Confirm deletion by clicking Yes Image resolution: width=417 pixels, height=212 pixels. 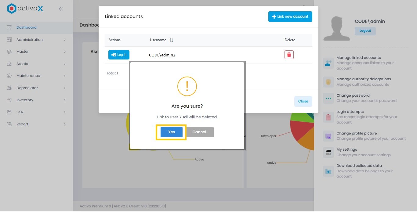[171, 132]
